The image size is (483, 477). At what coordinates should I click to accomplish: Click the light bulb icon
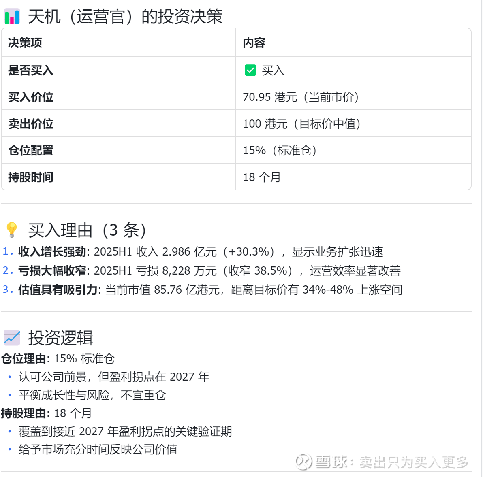[12, 230]
